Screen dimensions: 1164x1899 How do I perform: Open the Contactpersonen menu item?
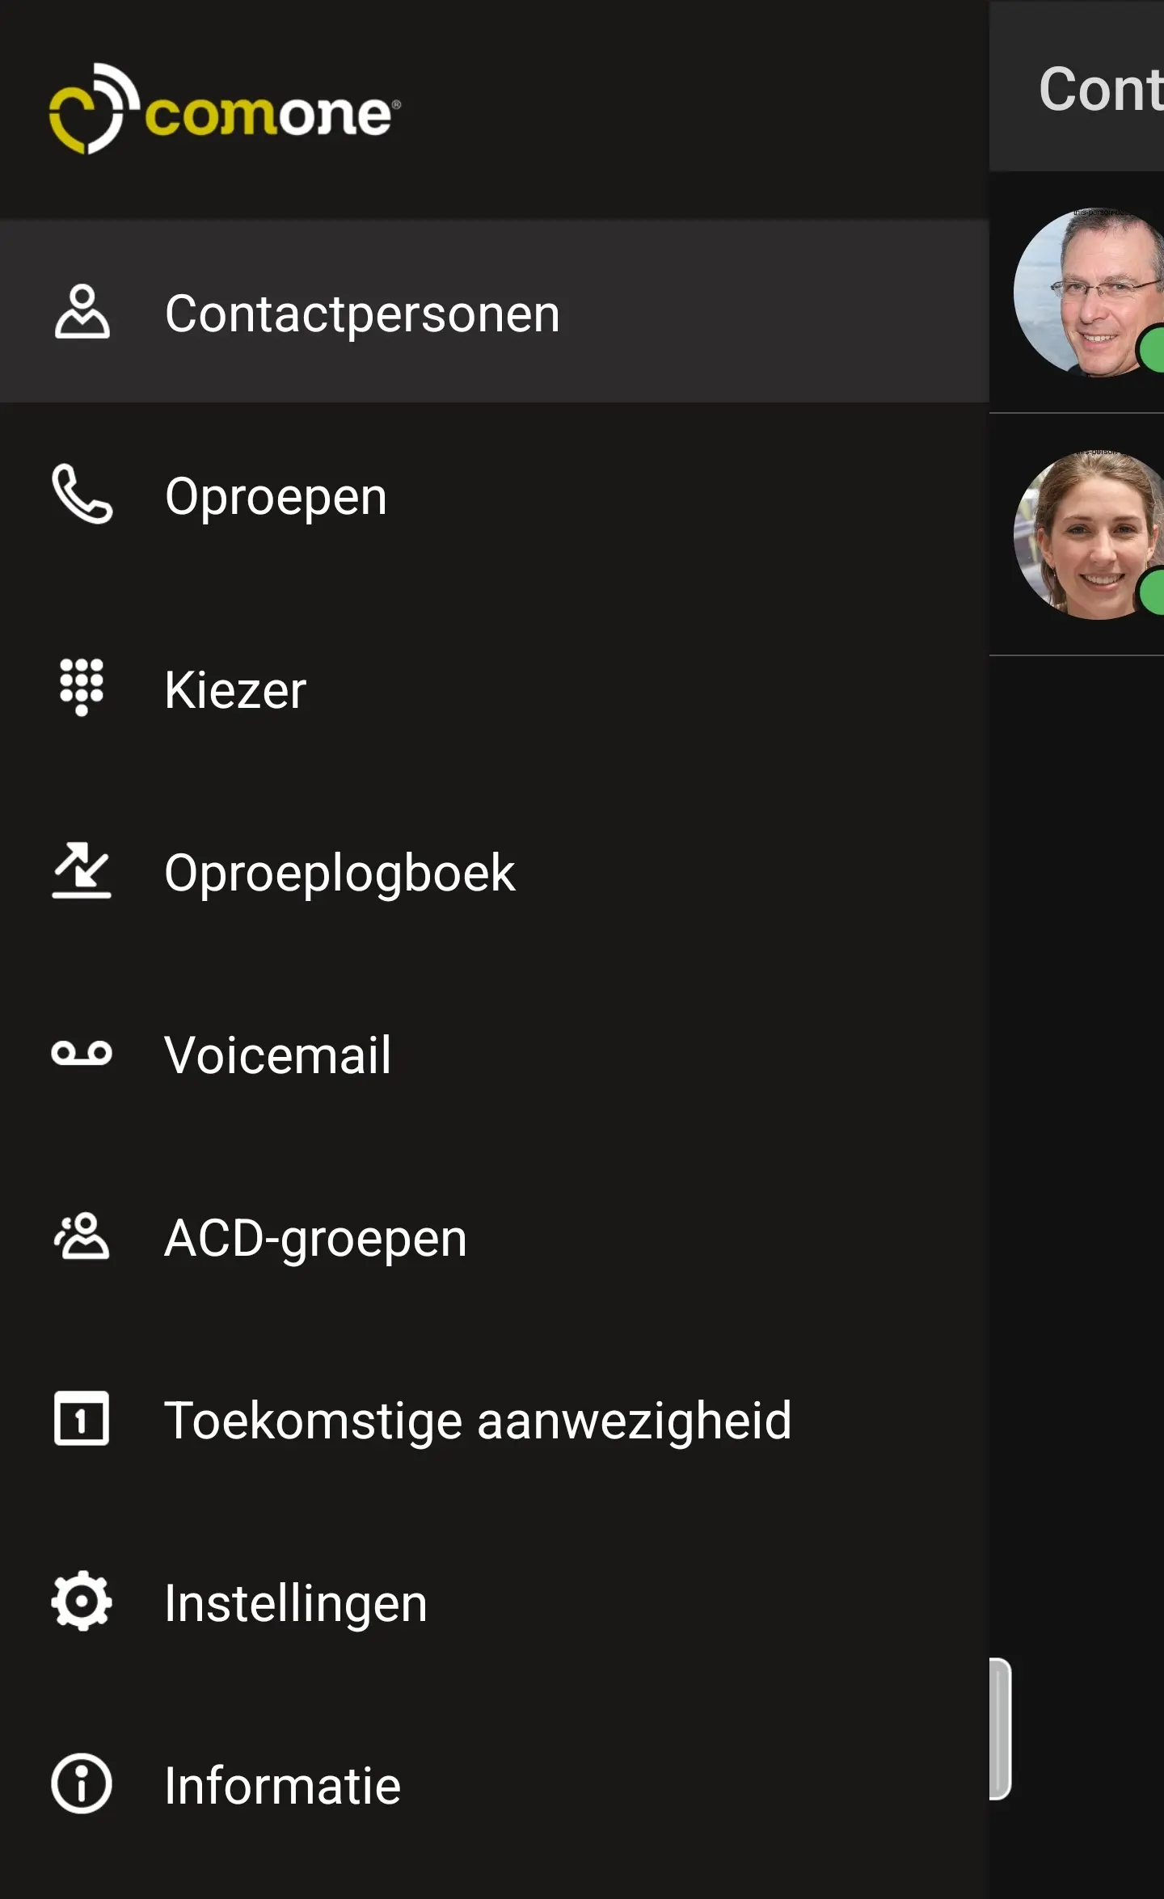tap(362, 314)
